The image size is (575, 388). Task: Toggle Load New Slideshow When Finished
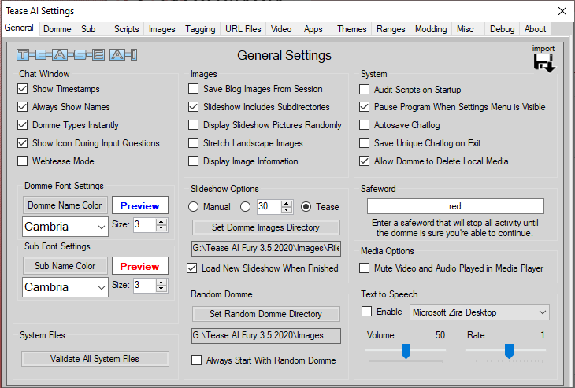tap(191, 268)
